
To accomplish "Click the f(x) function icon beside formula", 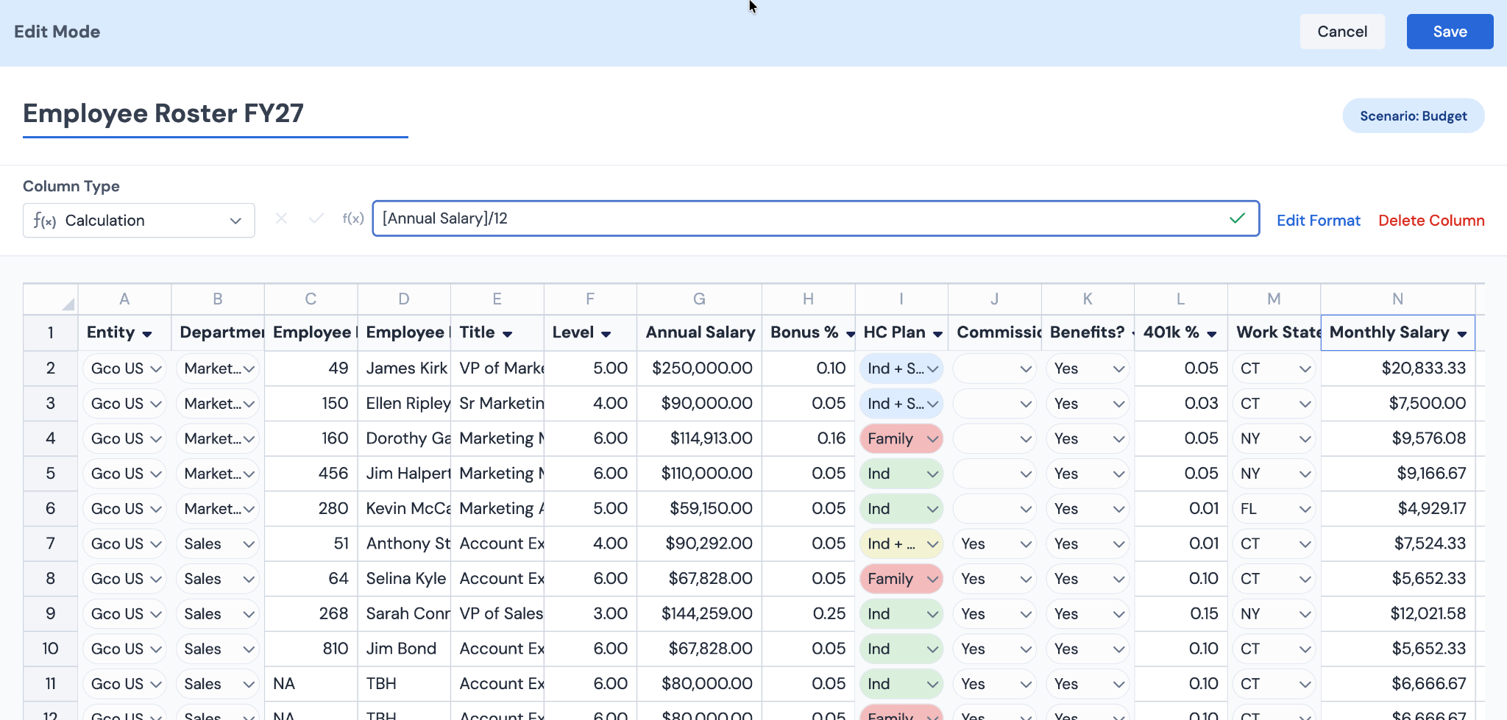I will click(353, 218).
